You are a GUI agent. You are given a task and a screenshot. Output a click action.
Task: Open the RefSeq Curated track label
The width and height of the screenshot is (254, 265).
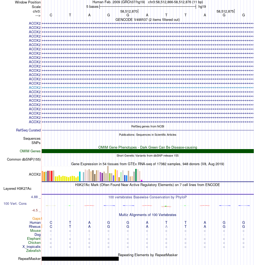28,130
